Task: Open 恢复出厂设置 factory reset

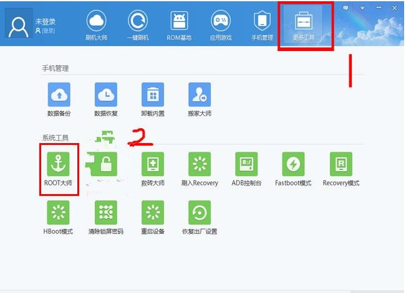Action: (x=200, y=218)
